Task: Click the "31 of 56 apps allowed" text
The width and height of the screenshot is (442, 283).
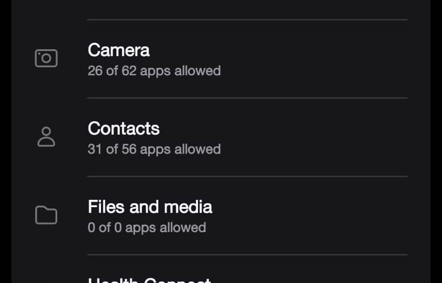Action: point(154,149)
